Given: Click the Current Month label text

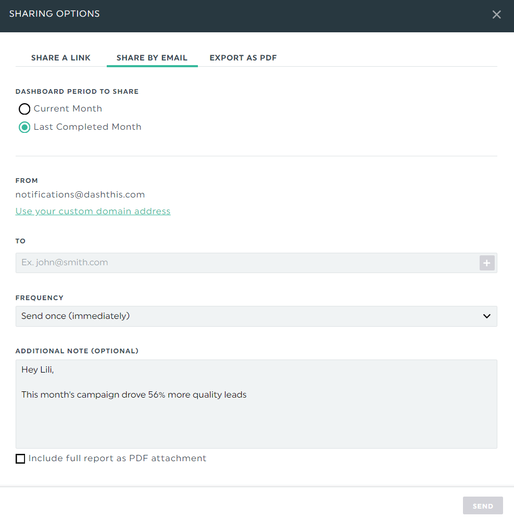Looking at the screenshot, I should [x=68, y=108].
